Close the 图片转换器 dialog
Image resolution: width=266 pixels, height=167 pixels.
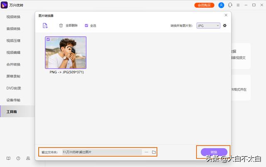(226, 15)
